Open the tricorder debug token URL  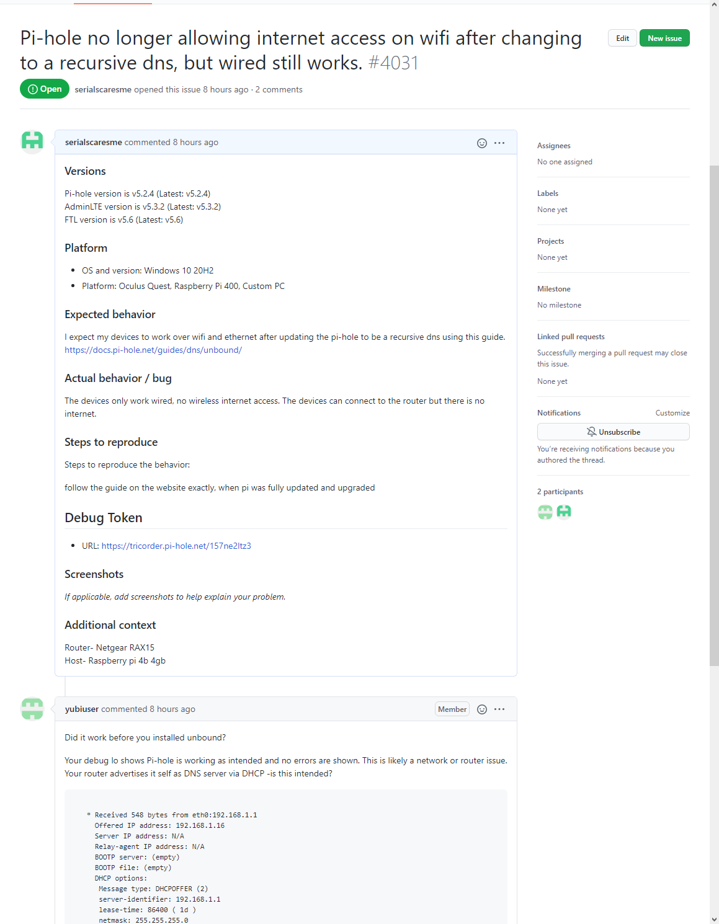pos(176,546)
